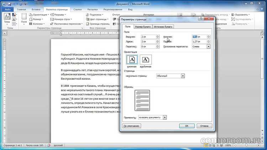Click the spelling check status icon
Screen dimensions: 267x150
49,145
